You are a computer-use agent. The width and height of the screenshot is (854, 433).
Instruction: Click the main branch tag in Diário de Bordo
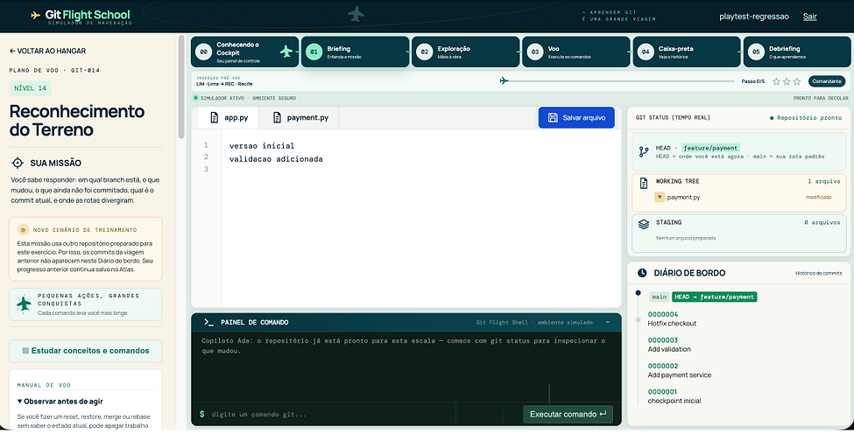659,297
